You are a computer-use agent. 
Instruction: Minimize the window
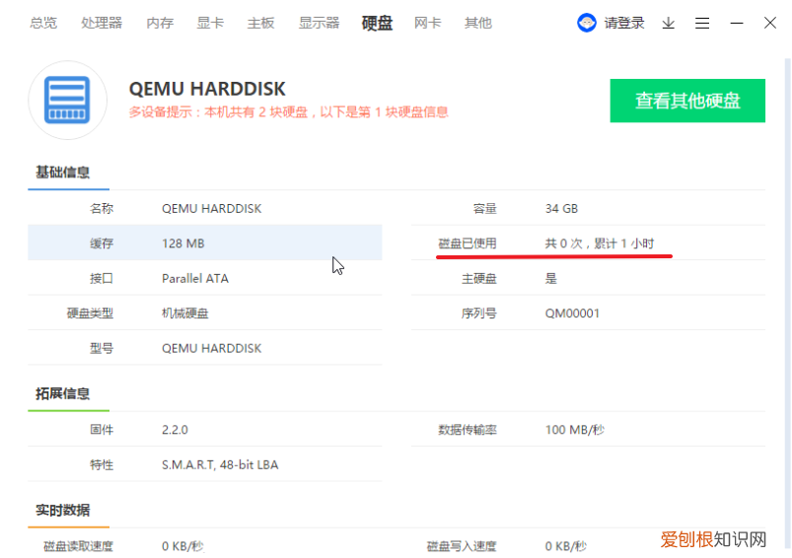coord(737,23)
